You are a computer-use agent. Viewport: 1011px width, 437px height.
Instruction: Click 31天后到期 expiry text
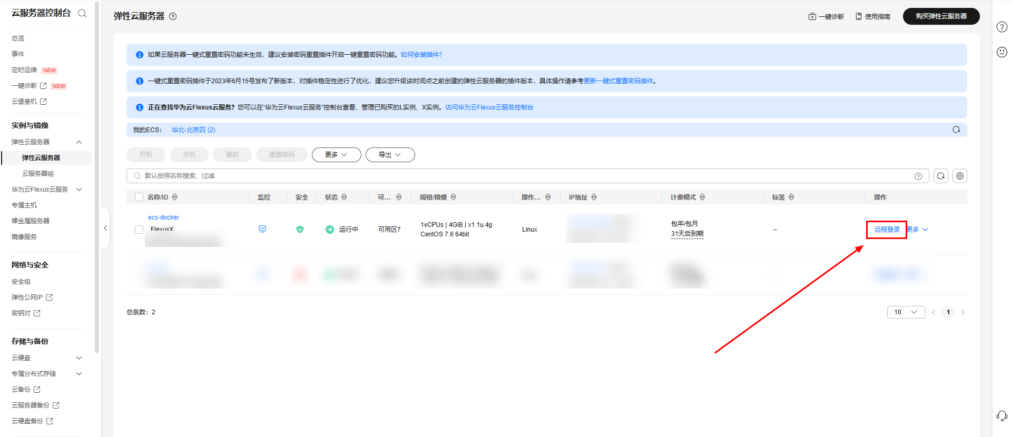click(x=687, y=234)
